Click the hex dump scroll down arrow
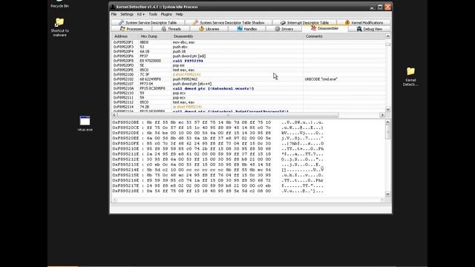The width and height of the screenshot is (475, 267). [x=387, y=194]
